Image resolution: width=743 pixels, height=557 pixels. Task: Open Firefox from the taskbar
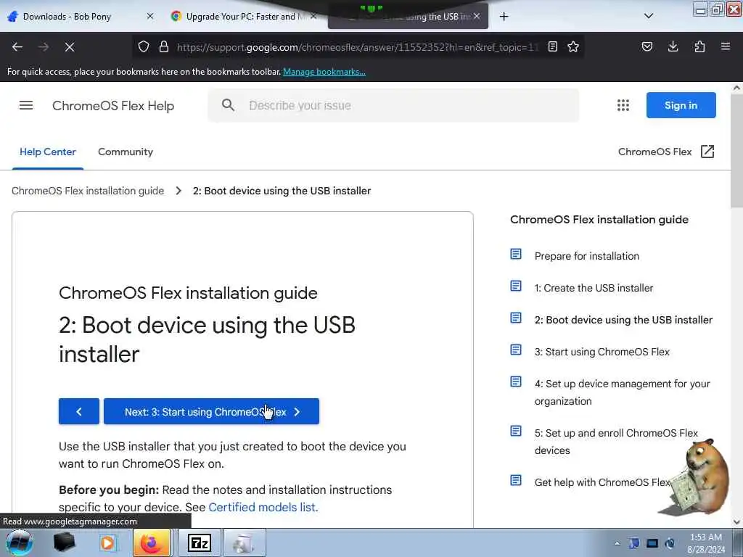pyautogui.click(x=151, y=542)
